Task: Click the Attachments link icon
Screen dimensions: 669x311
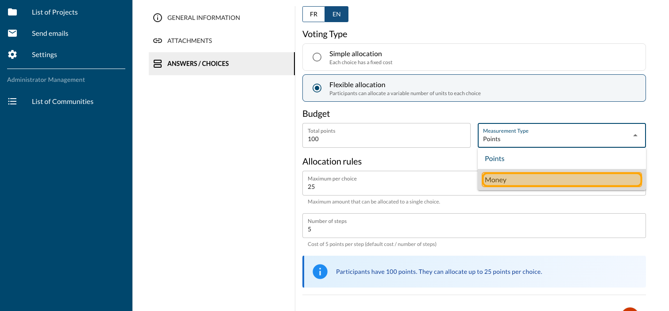Action: point(157,41)
